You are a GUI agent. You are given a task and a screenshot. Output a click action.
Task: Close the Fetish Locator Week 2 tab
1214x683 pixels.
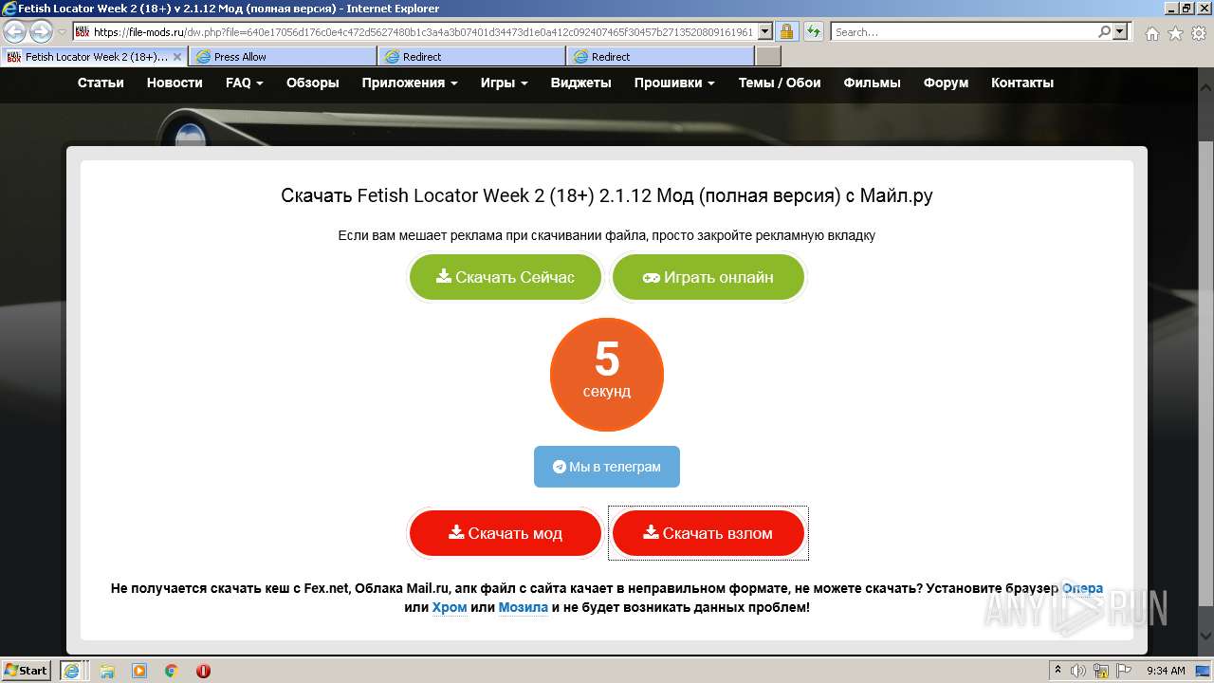pyautogui.click(x=177, y=57)
